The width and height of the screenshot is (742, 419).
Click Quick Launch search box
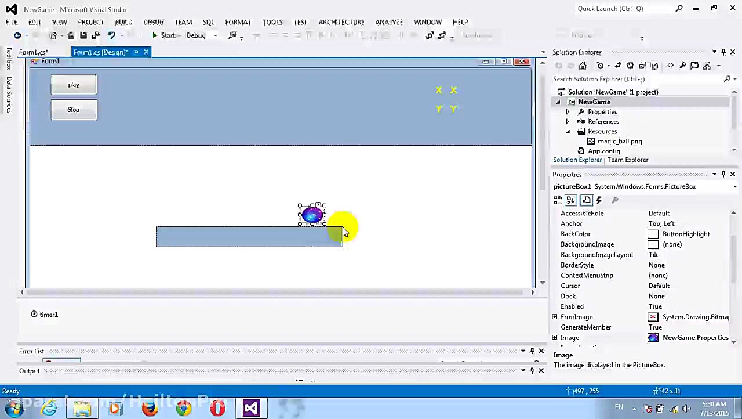click(x=625, y=9)
